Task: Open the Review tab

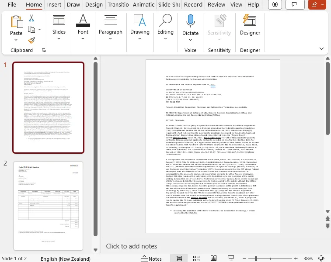Action: (216, 5)
